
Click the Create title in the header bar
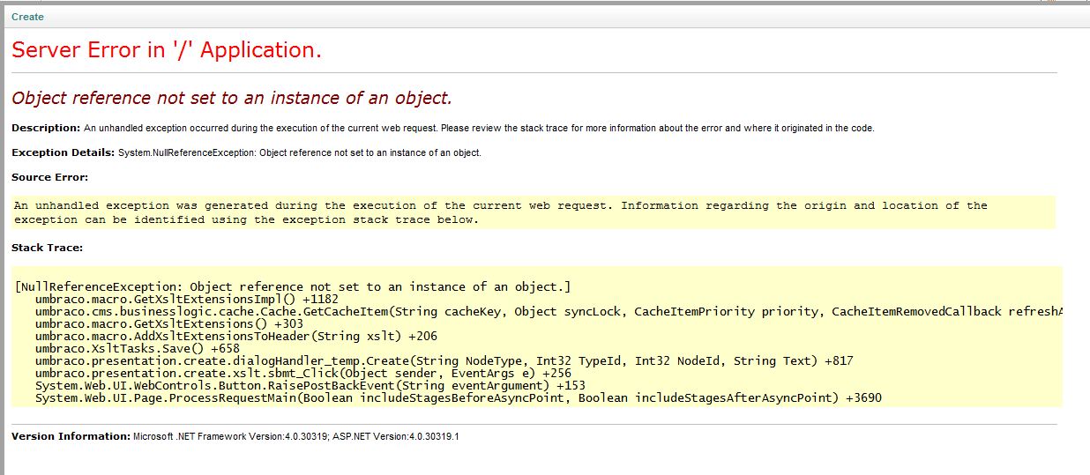tap(27, 17)
